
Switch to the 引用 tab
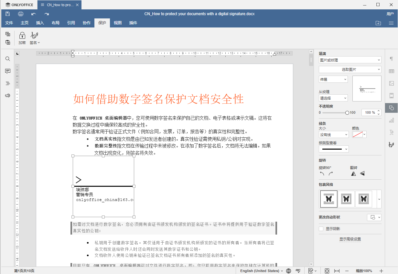(x=71, y=23)
